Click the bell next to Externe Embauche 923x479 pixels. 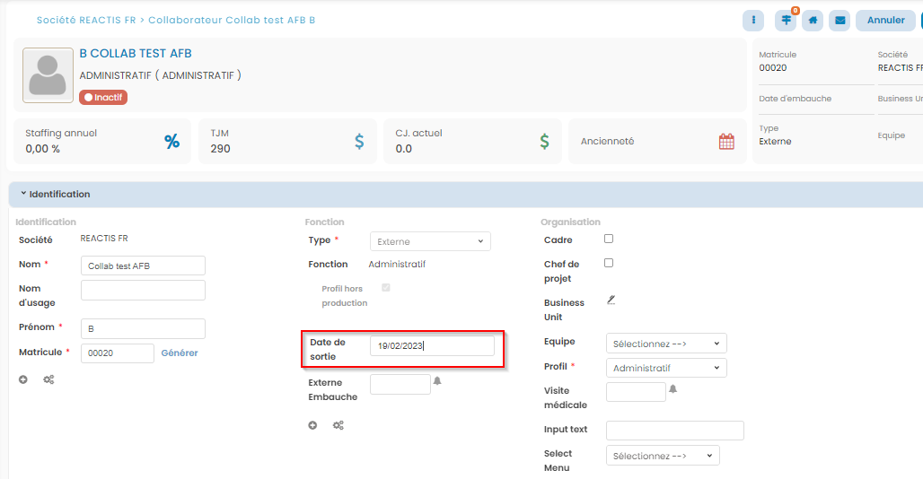point(437,381)
